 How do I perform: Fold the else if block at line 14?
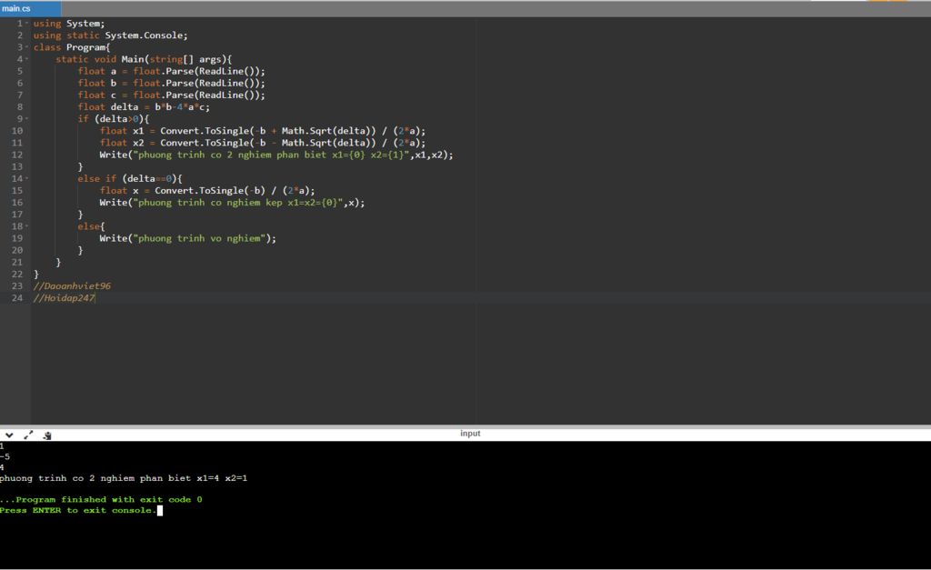click(x=26, y=178)
